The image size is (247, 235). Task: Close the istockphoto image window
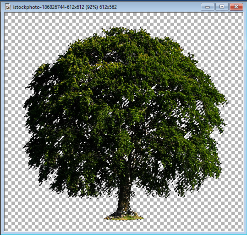click(236, 7)
